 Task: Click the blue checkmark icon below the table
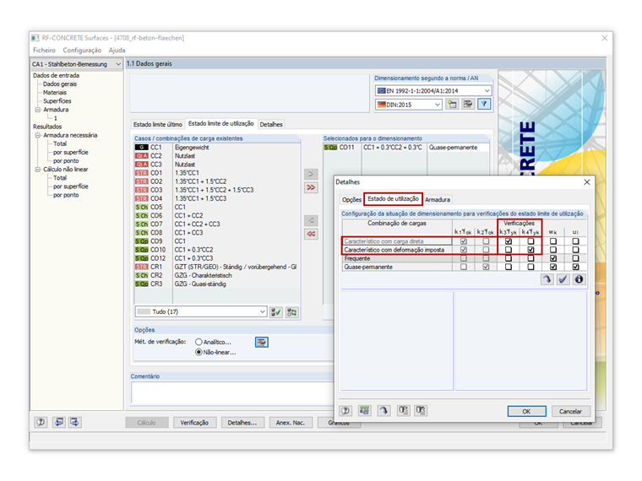(x=563, y=279)
